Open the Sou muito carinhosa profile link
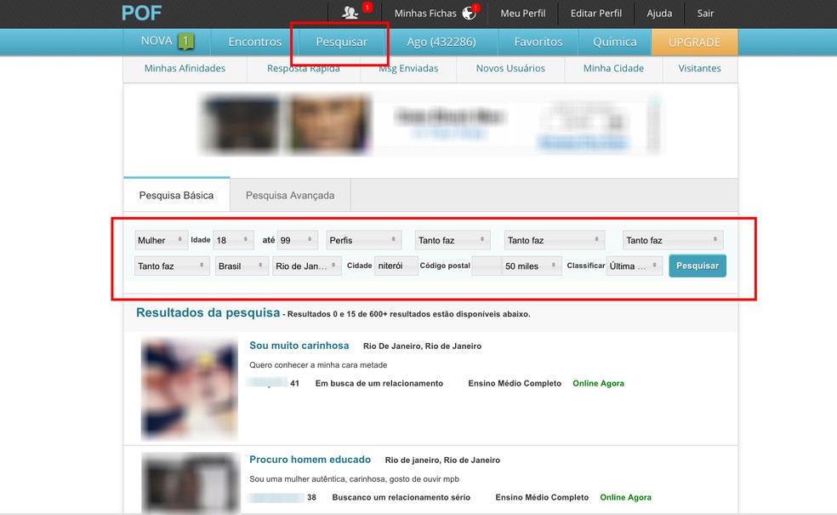Viewport: 837px width, 515px height. tap(299, 346)
